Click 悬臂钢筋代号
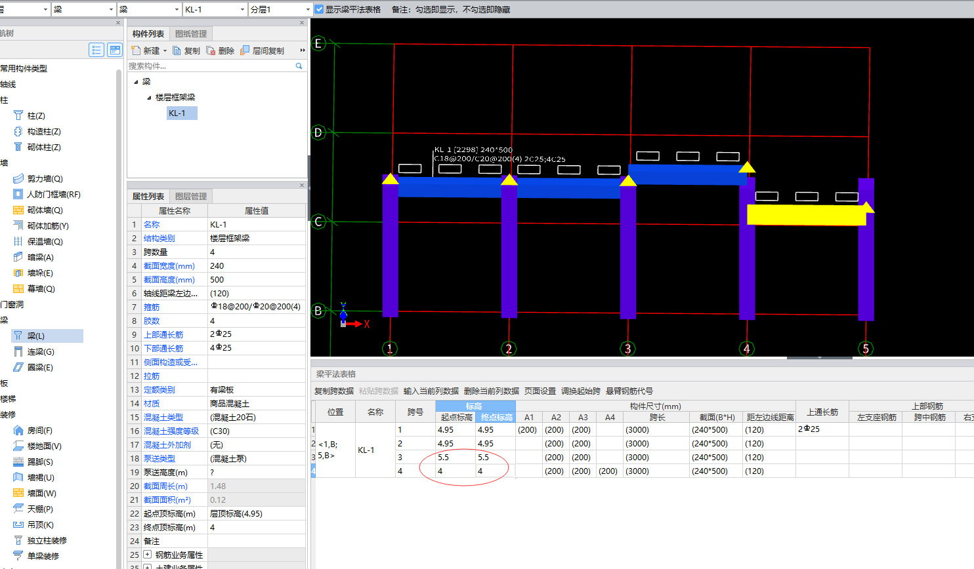974x569 pixels. click(629, 391)
